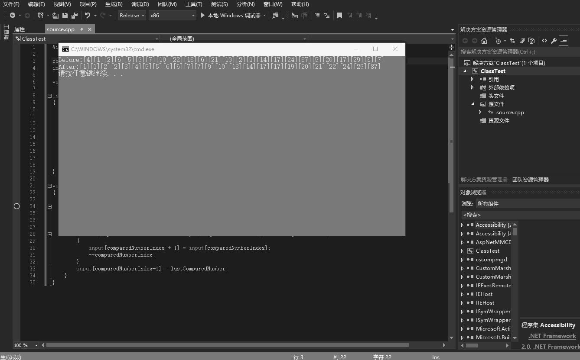Click the Find in Files toolbar icon
580x360 pixels.
[x=275, y=15]
